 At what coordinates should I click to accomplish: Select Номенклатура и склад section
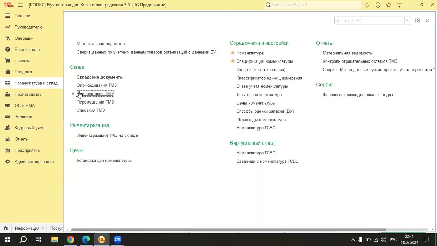(x=31, y=83)
